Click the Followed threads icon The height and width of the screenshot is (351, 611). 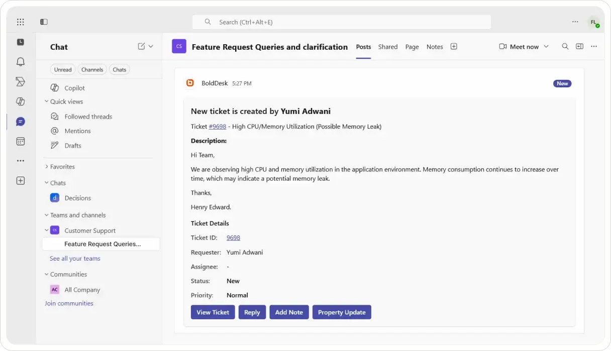[55, 116]
